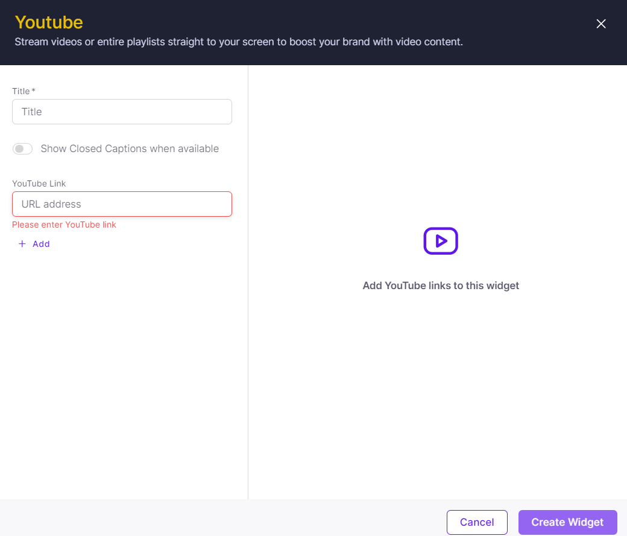The width and height of the screenshot is (627, 536).
Task: Click the Add YouTube links placeholder text
Action: pos(441,286)
